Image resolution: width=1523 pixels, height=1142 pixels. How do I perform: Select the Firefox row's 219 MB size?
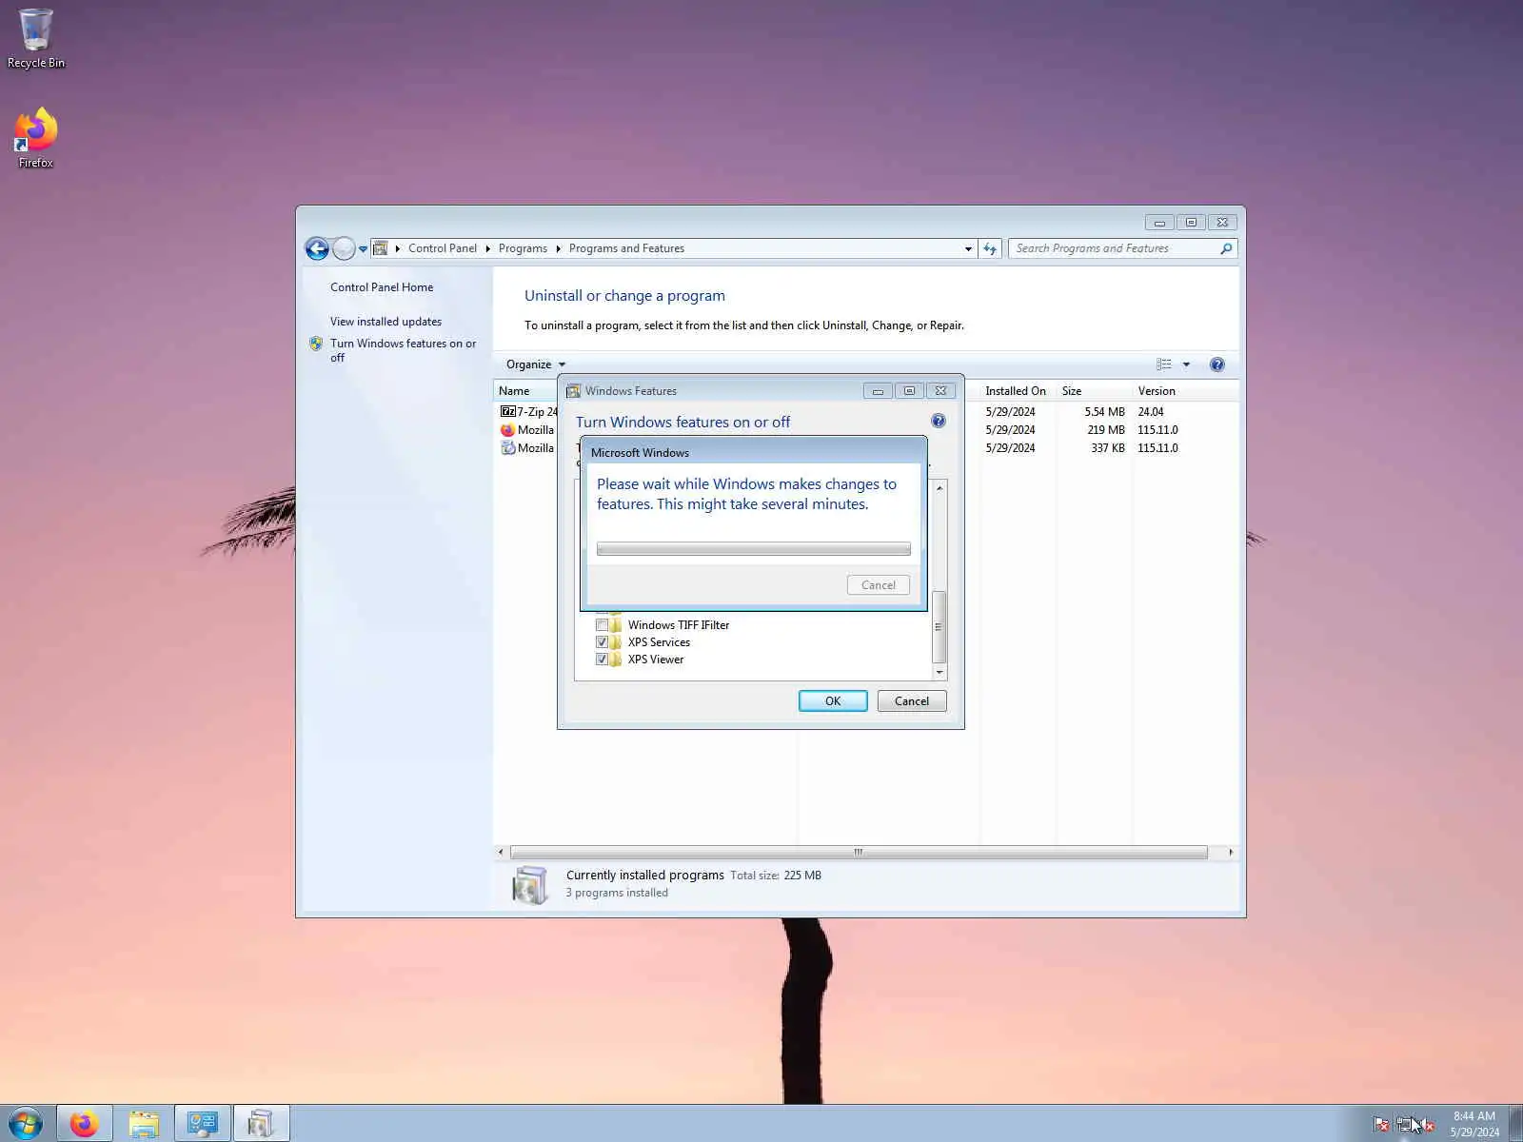[x=1106, y=430]
